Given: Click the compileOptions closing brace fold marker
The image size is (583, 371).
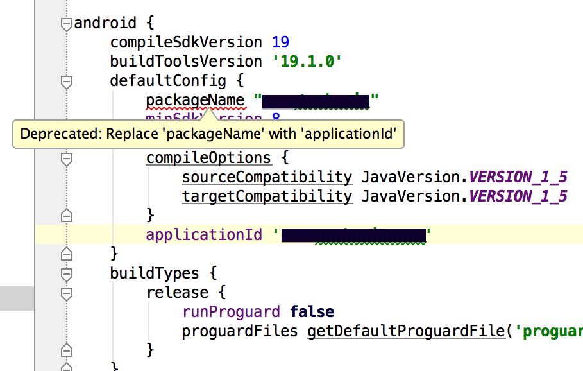Looking at the screenshot, I should (66, 216).
